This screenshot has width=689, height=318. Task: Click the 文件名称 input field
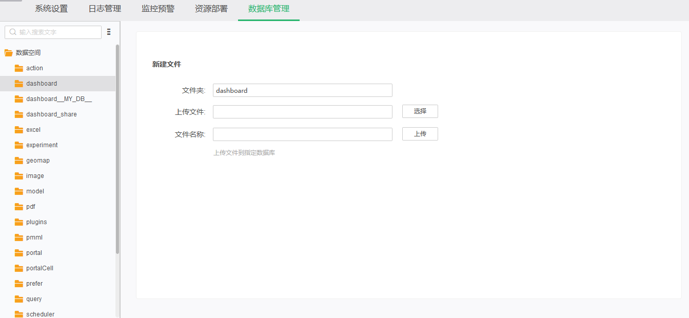coord(302,134)
